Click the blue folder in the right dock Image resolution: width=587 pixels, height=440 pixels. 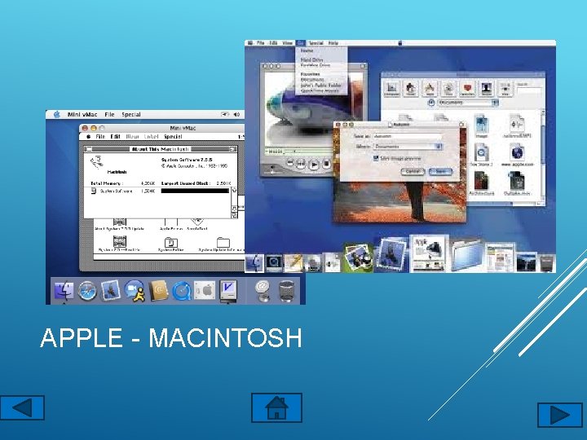[x=467, y=256]
